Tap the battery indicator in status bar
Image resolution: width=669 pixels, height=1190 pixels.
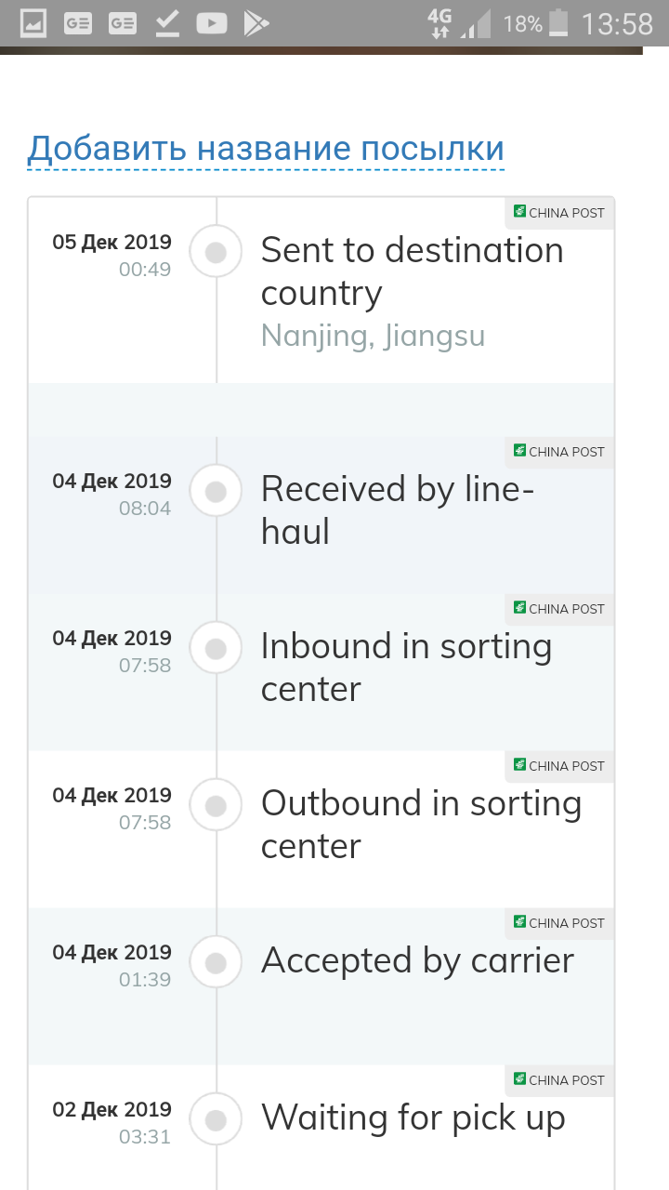click(559, 23)
